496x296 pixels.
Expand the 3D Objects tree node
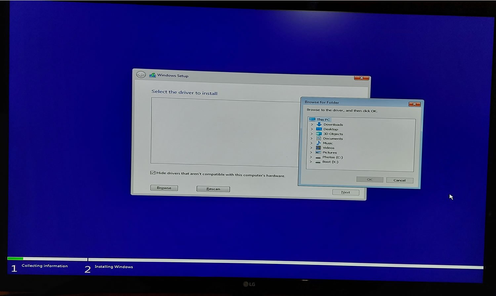point(311,134)
